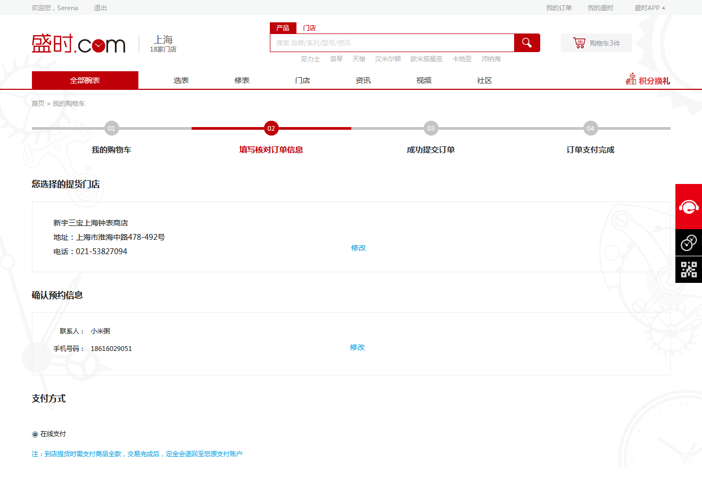
Task: Go to 我的订单 in top bar
Action: pyautogui.click(x=559, y=8)
